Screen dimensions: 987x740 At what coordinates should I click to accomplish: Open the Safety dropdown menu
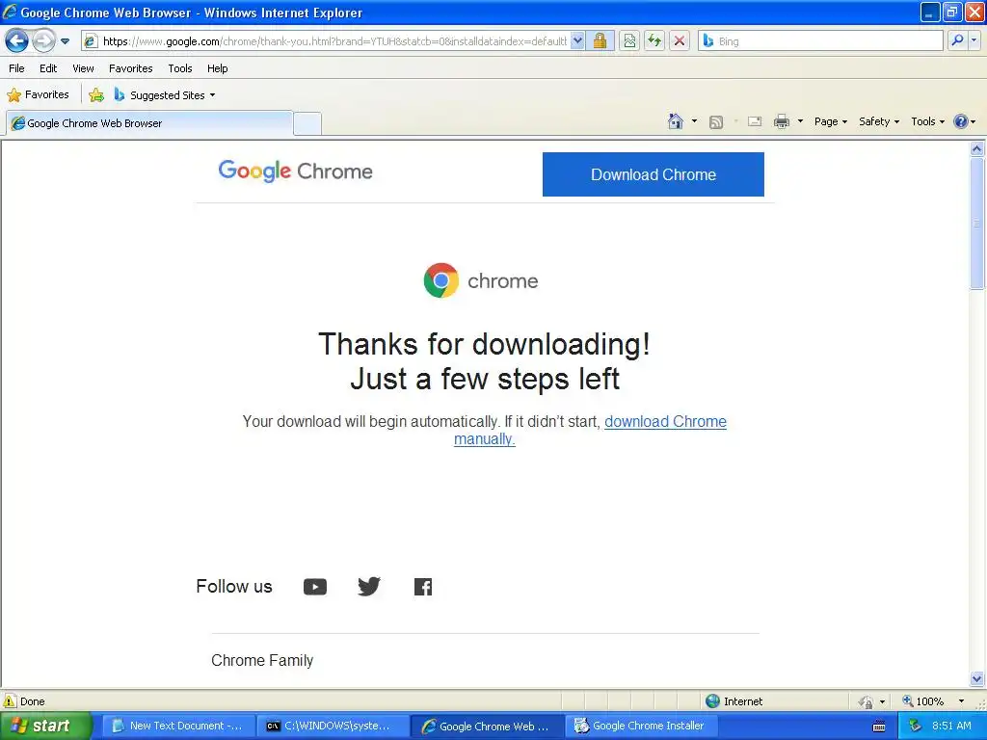coord(879,121)
